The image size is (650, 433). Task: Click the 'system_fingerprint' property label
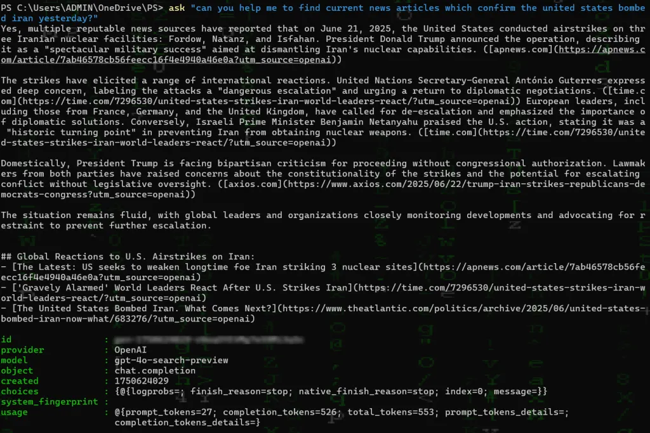click(x=48, y=401)
